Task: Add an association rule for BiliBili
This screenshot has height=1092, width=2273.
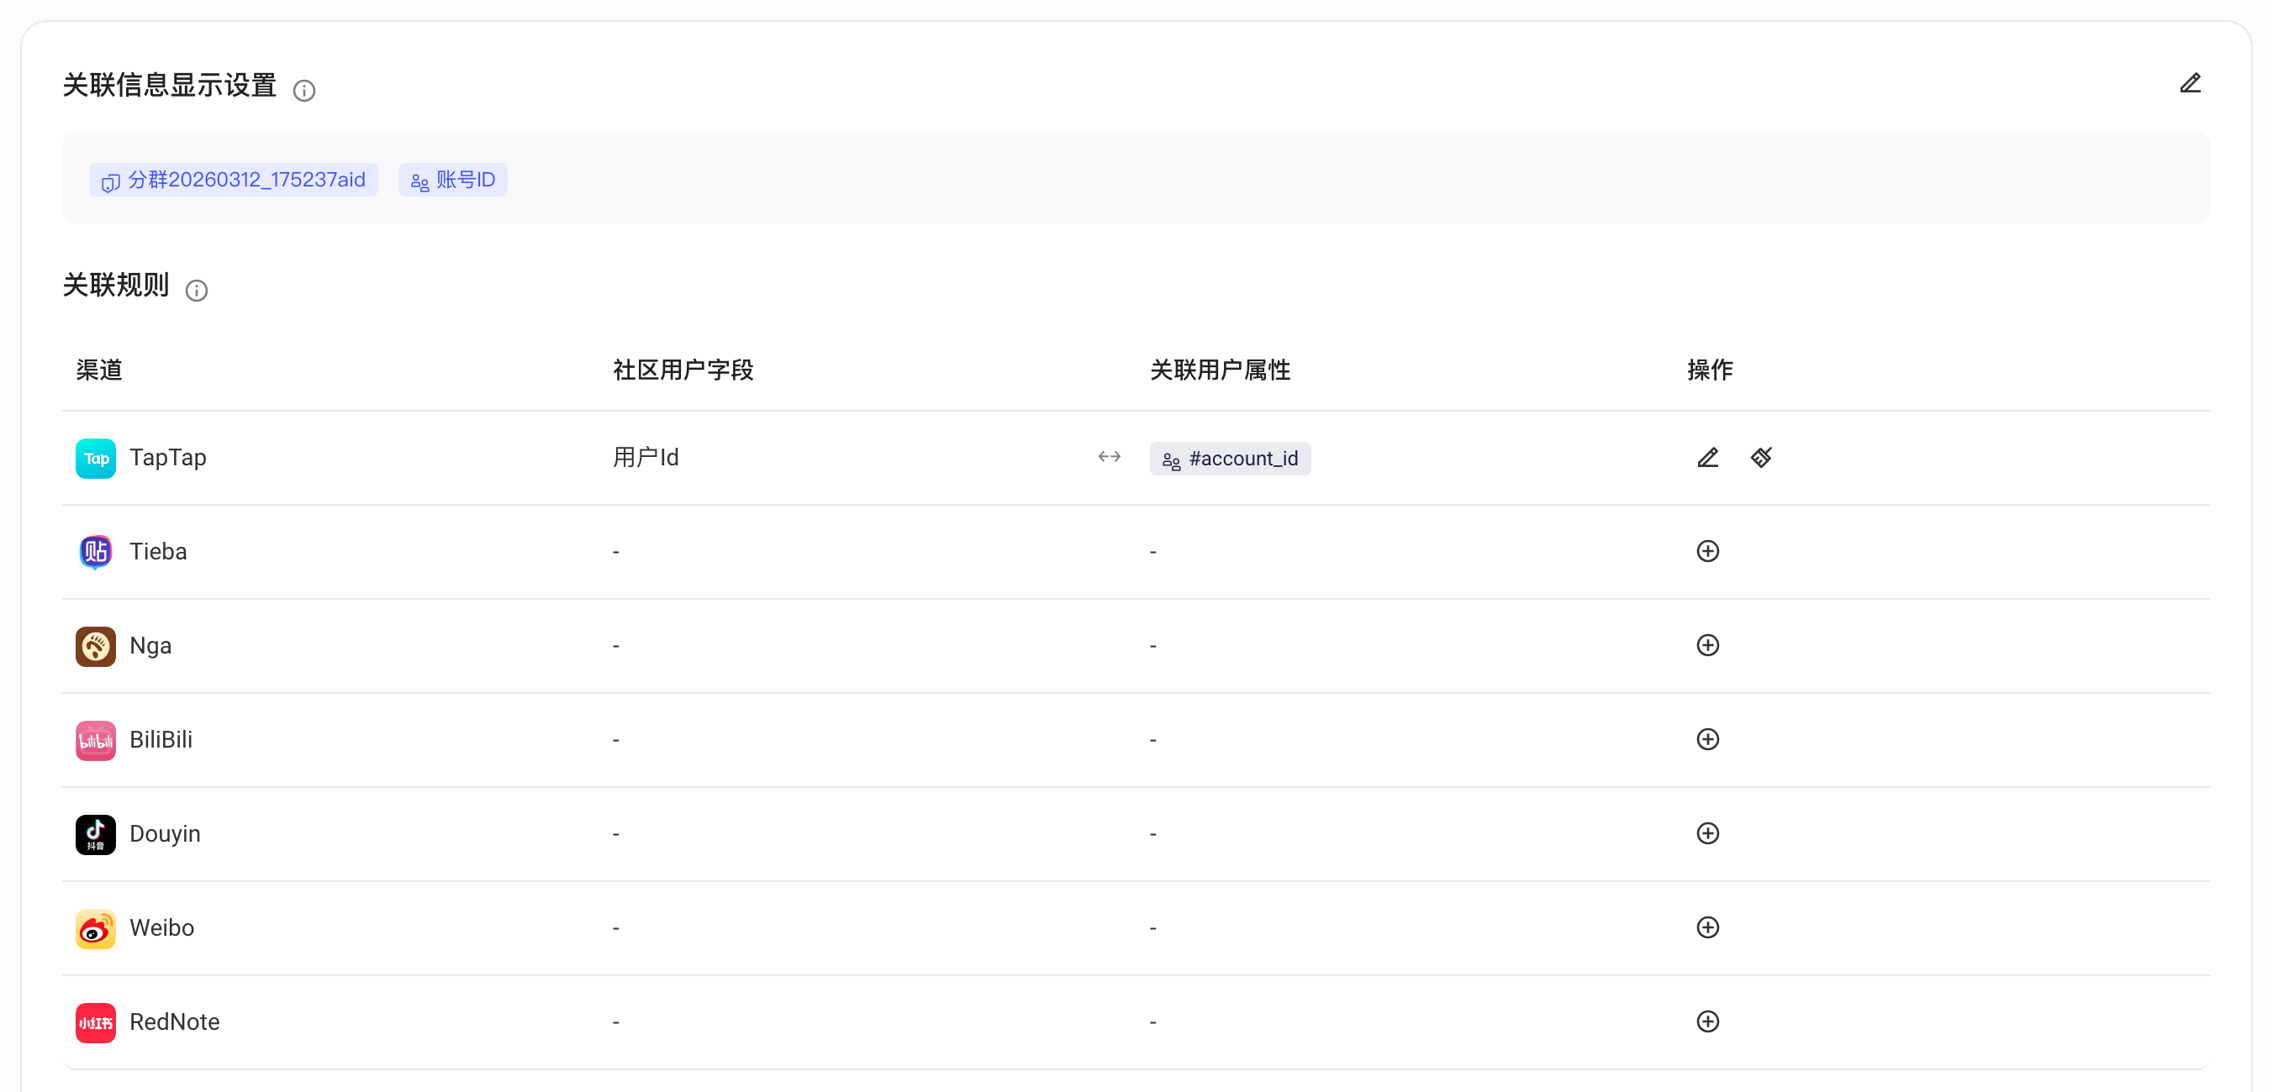Action: pos(1708,739)
